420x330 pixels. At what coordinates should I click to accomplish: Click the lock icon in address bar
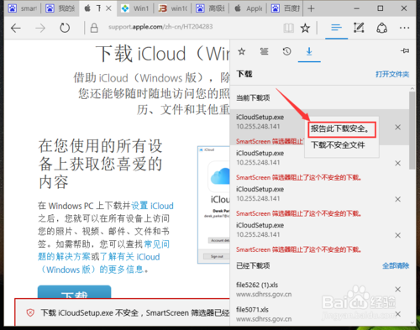[94, 28]
